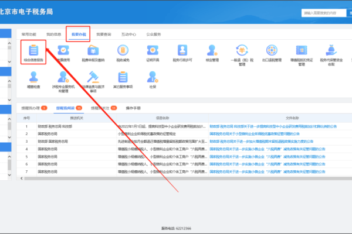Switch to the 常用功能 tab
The height and width of the screenshot is (234, 352).
click(29, 35)
